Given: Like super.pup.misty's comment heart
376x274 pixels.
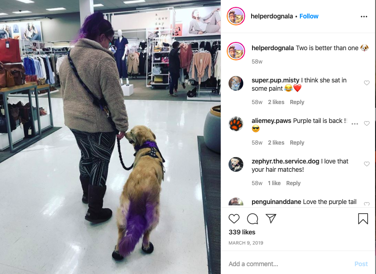Looking at the screenshot, I should tap(367, 83).
